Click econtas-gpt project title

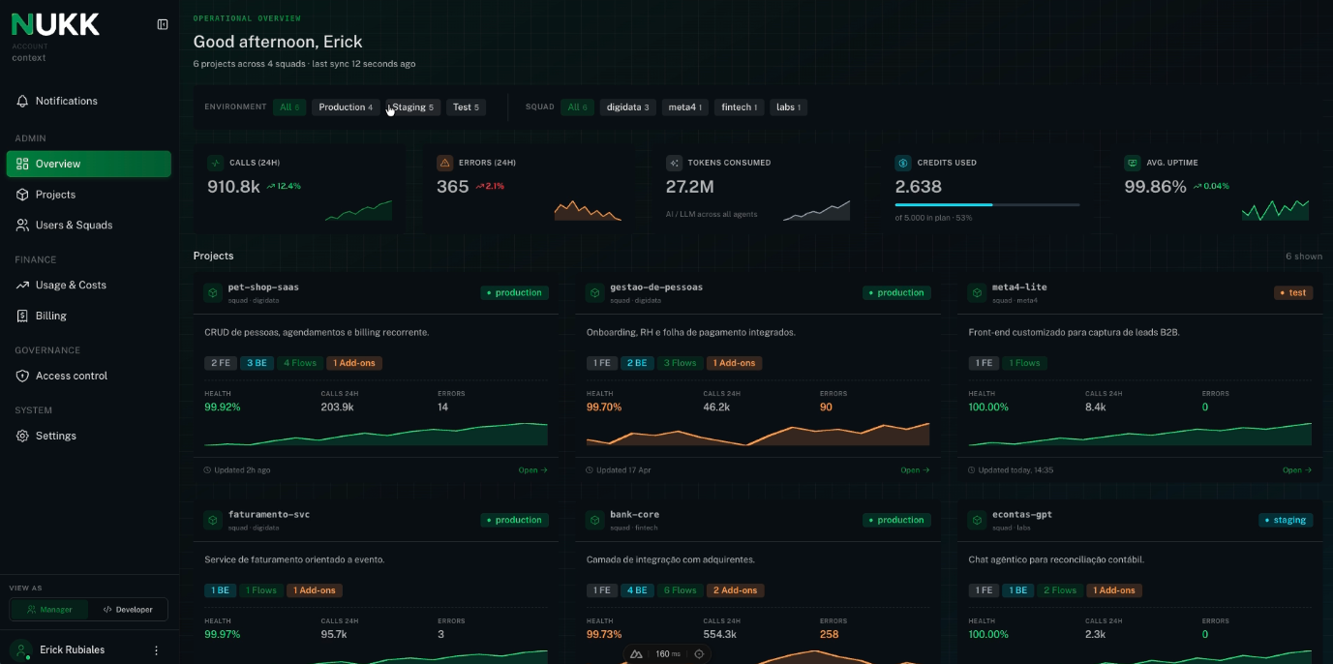[x=1021, y=515]
